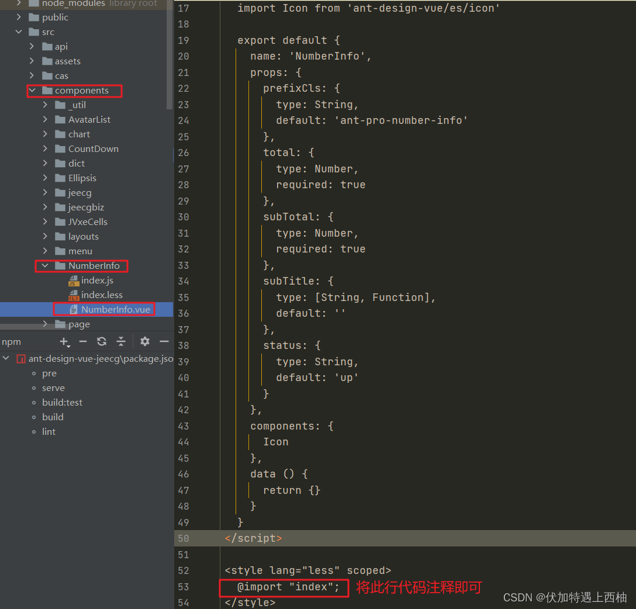Open index.less in the tree
This screenshot has width=636, height=609.
point(102,295)
